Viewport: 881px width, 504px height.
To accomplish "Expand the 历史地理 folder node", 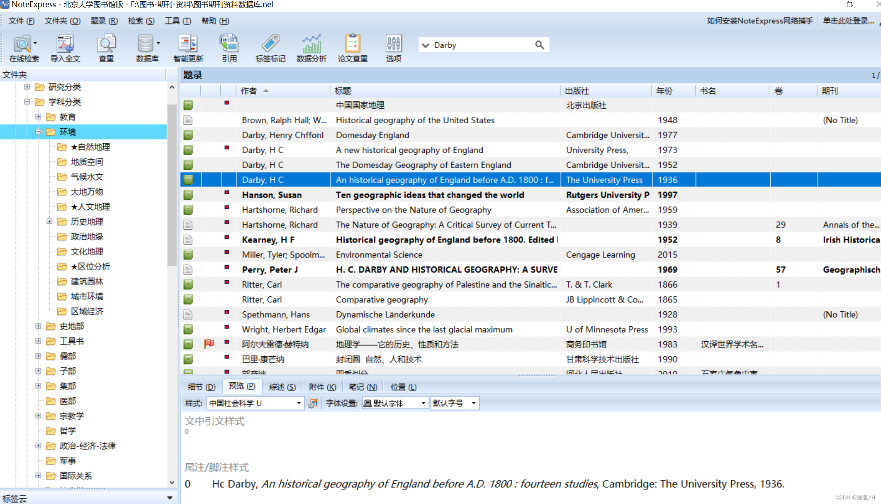I will point(49,222).
